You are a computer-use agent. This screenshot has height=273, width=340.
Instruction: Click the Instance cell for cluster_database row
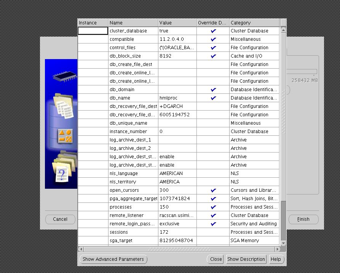[x=93, y=31]
